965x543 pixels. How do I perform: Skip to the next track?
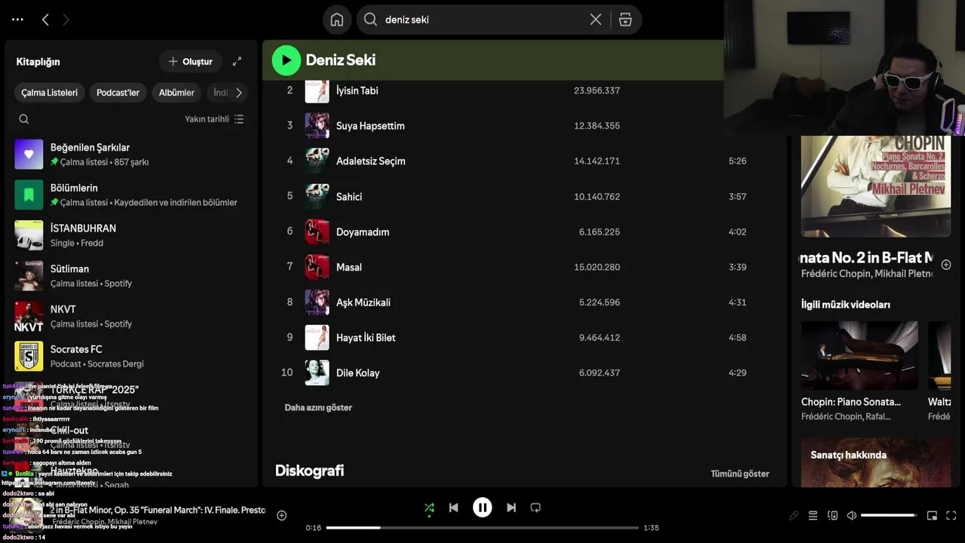tap(511, 508)
